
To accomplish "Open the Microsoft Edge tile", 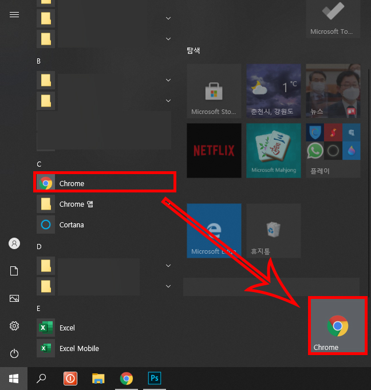I will (214, 231).
